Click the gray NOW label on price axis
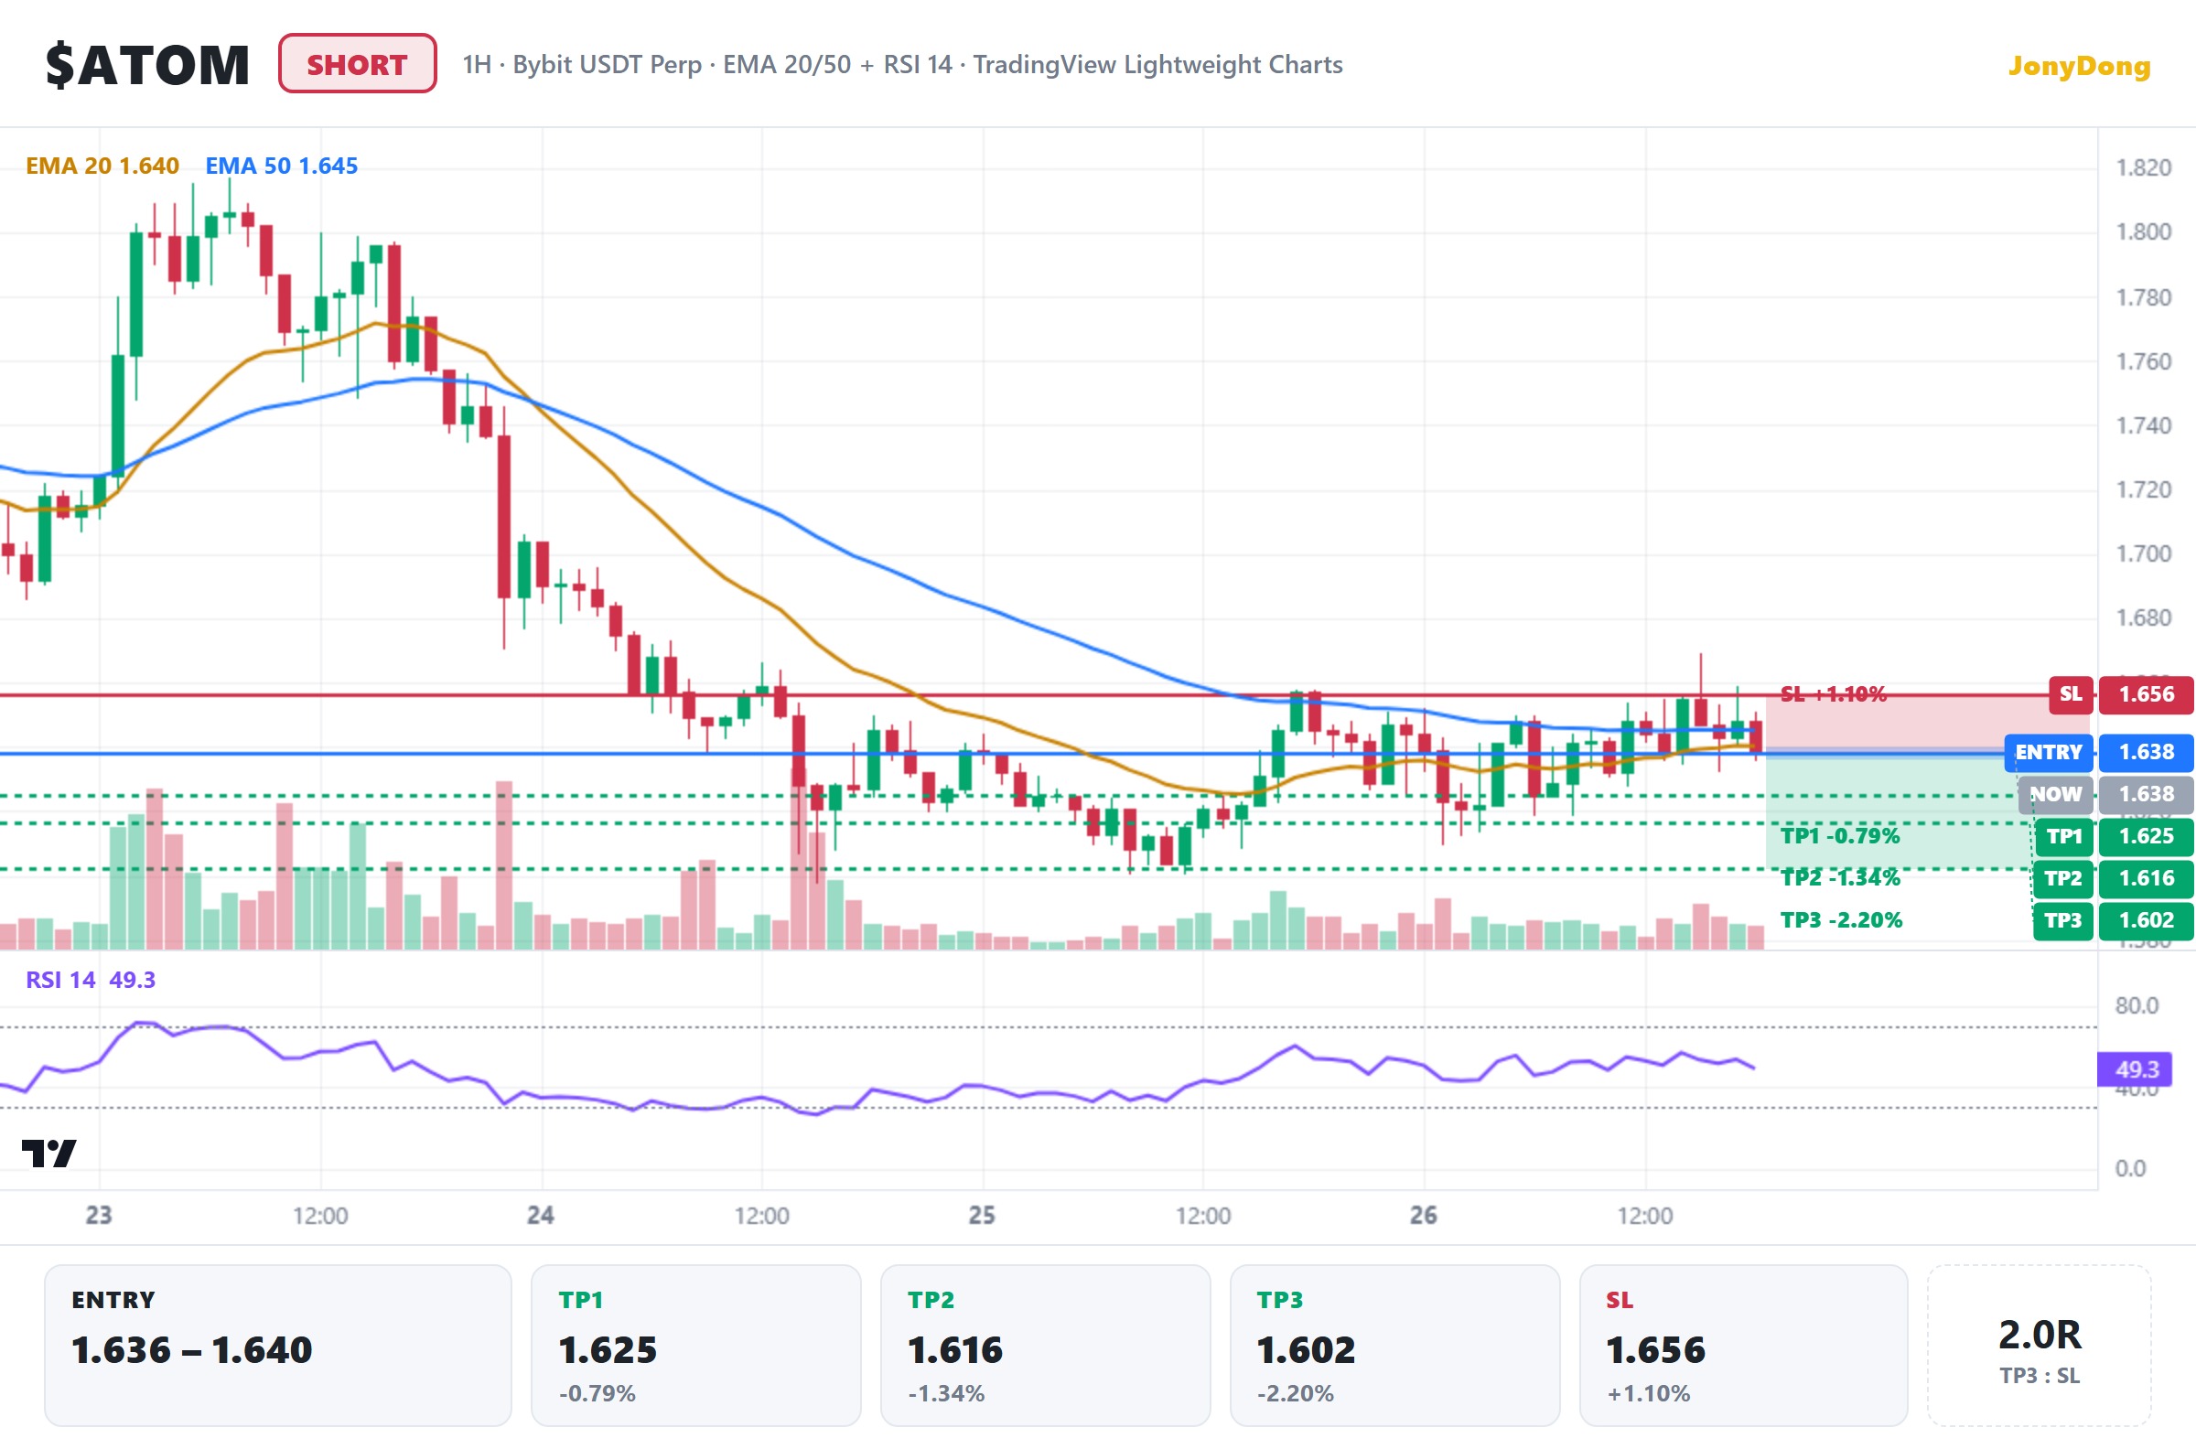Image resolution: width=2196 pixels, height=1449 pixels. [x=2054, y=795]
